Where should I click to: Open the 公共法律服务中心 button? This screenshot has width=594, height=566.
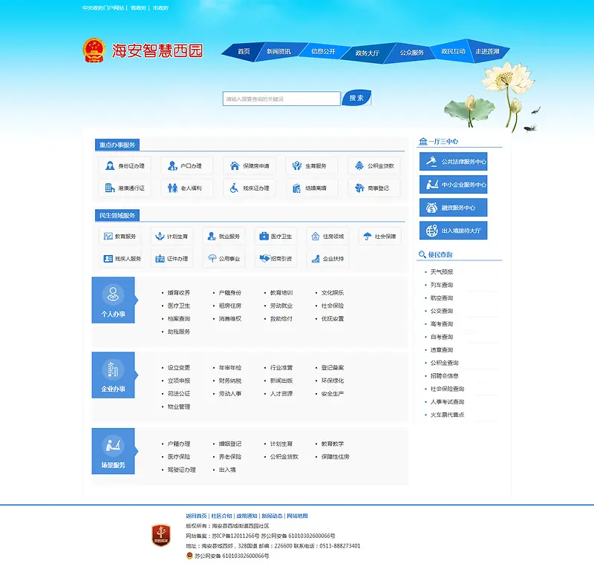pos(453,162)
